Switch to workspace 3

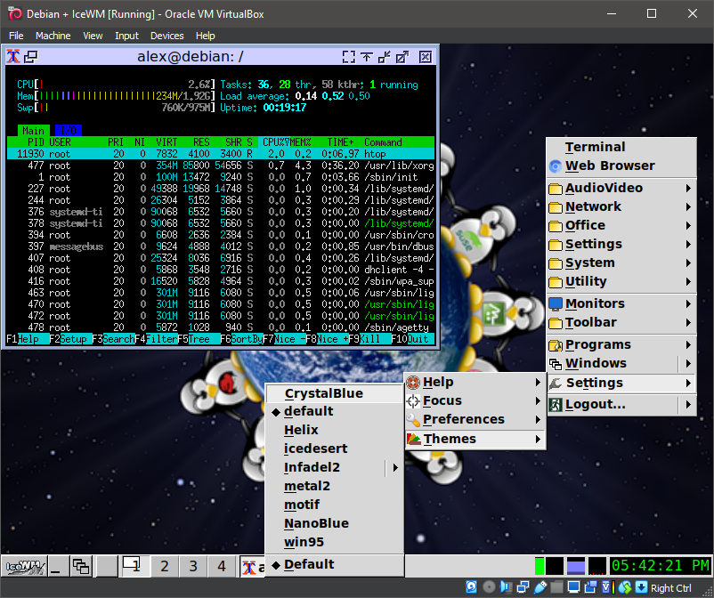coord(192,566)
